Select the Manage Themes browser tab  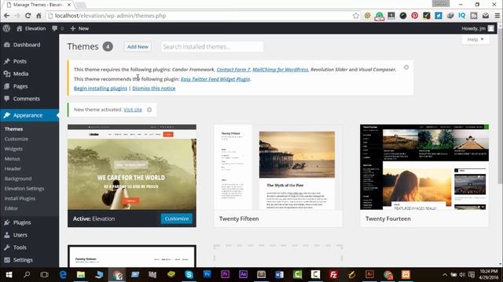pos(39,5)
